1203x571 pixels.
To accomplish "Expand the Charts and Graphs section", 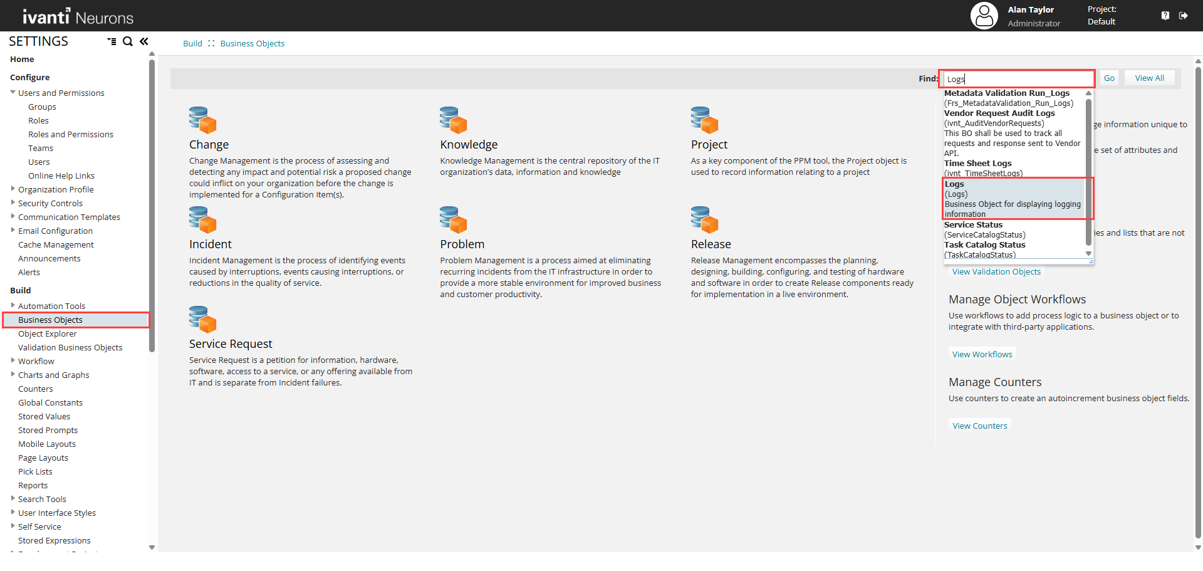I will tap(13, 375).
